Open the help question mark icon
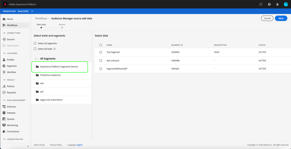The image size is (291, 149). coord(269,4)
